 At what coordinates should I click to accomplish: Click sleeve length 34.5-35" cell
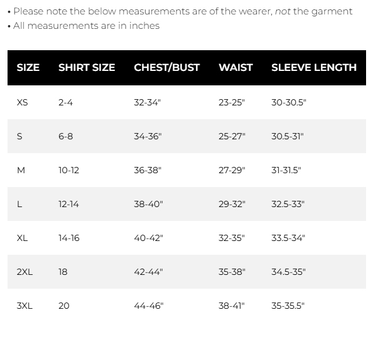(288, 272)
